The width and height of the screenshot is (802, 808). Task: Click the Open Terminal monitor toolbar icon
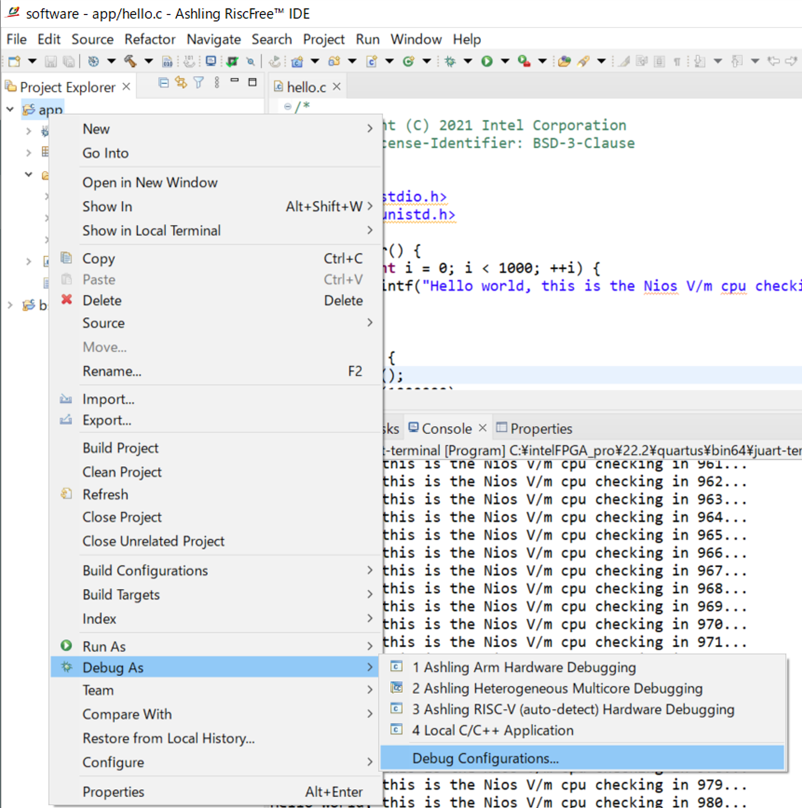[211, 61]
